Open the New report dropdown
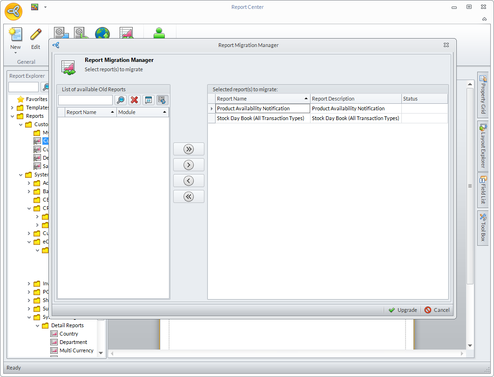The width and height of the screenshot is (494, 377). (15, 53)
